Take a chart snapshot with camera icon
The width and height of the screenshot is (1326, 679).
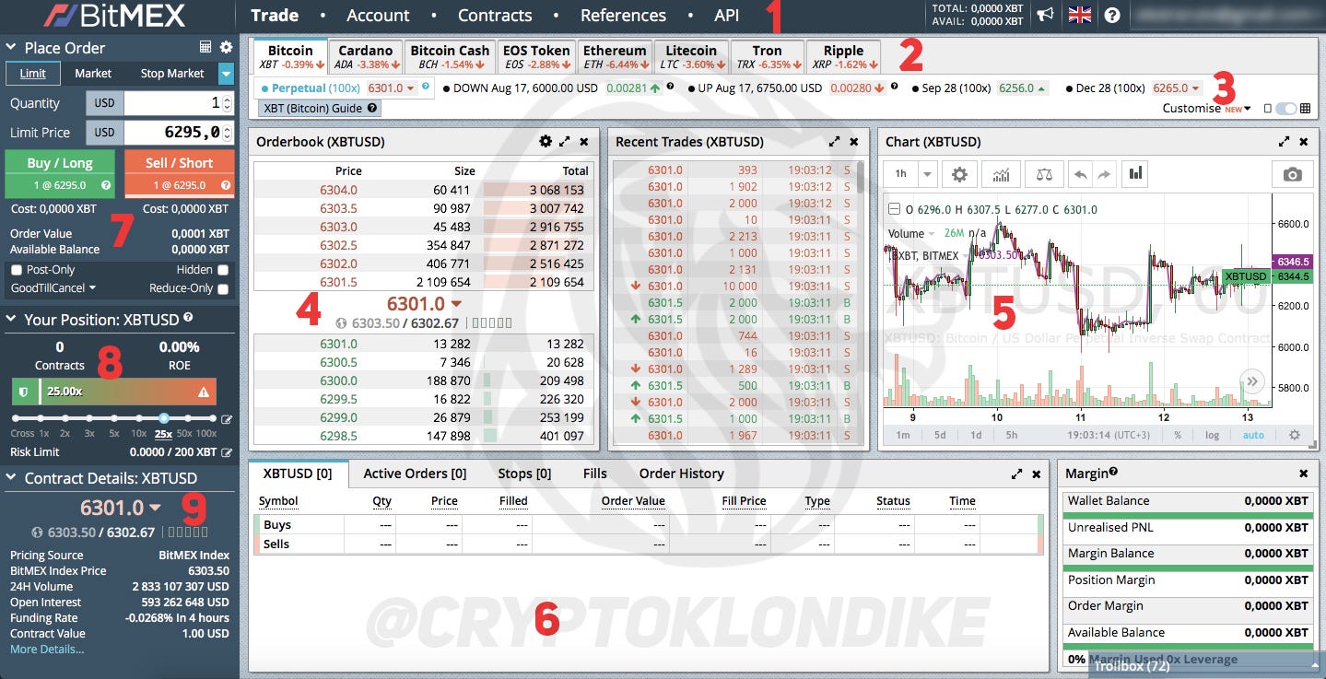(x=1292, y=174)
